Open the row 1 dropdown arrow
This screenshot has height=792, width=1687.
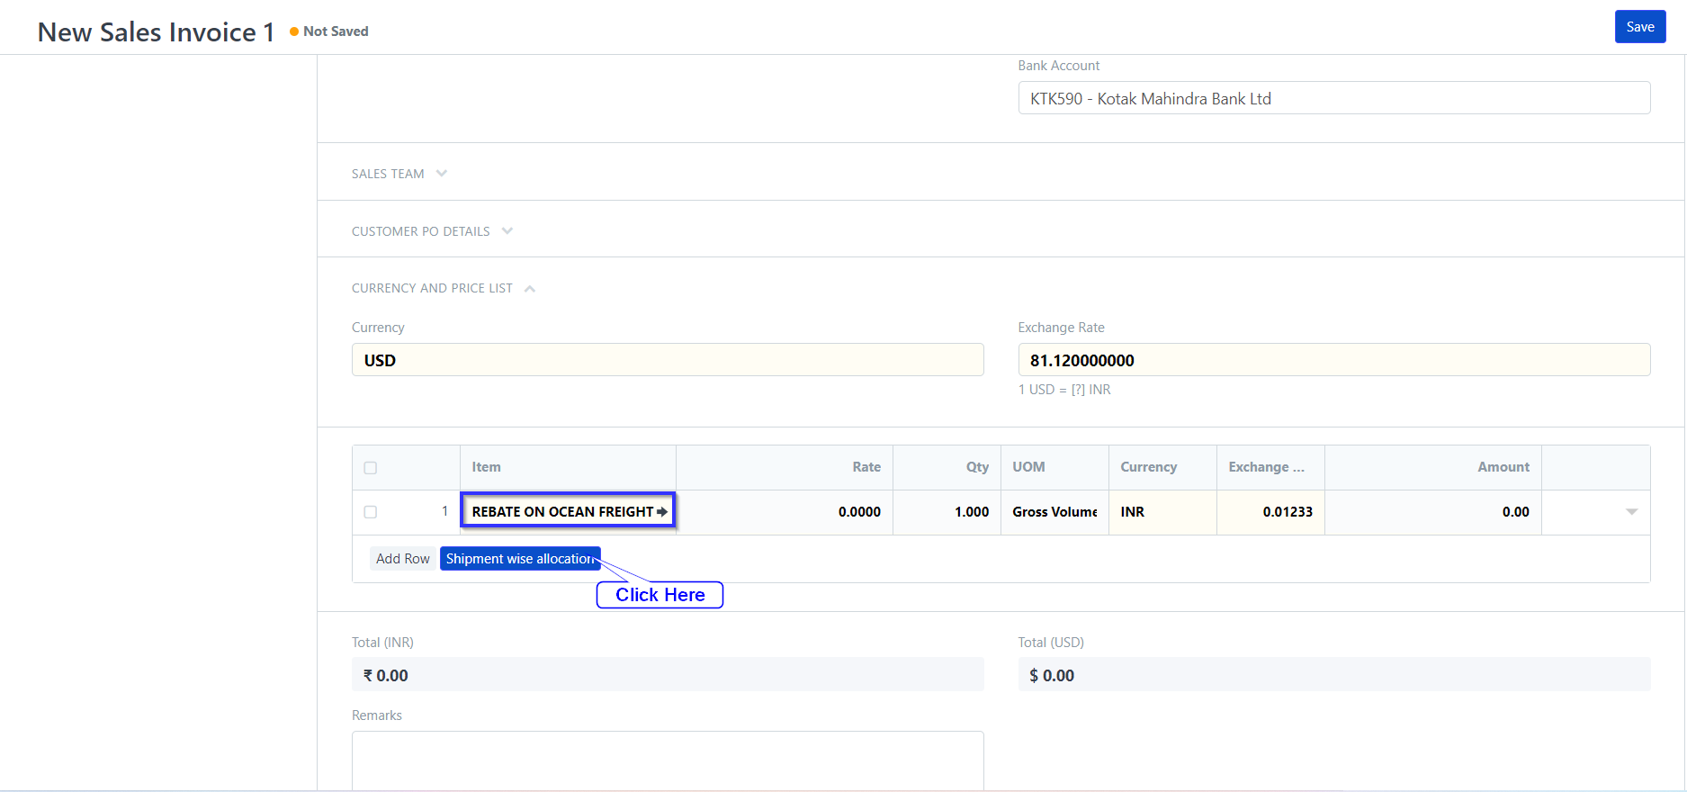click(1631, 512)
